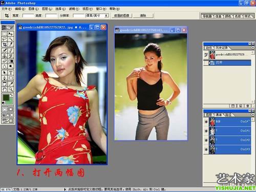Open the resolution units dropdown
The height and width of the screenshot is (192, 256).
coord(106,15)
